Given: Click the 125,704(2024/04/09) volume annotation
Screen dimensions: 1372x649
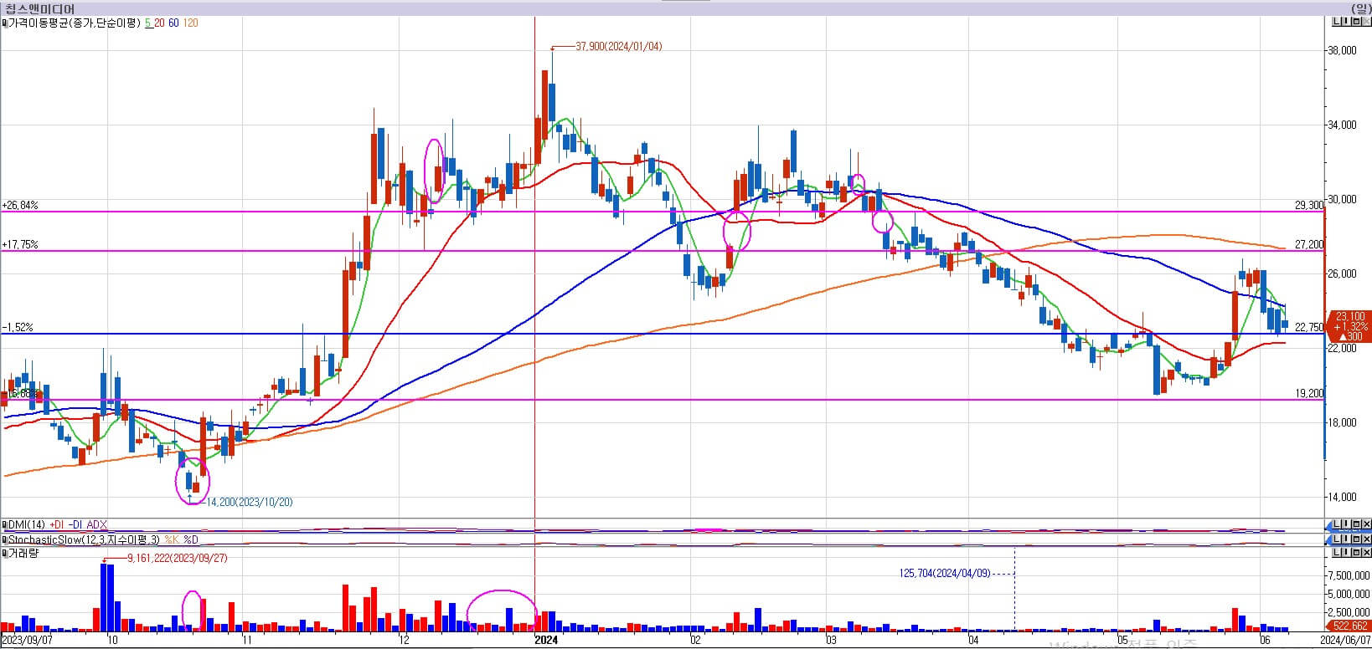Looking at the screenshot, I should (x=944, y=574).
